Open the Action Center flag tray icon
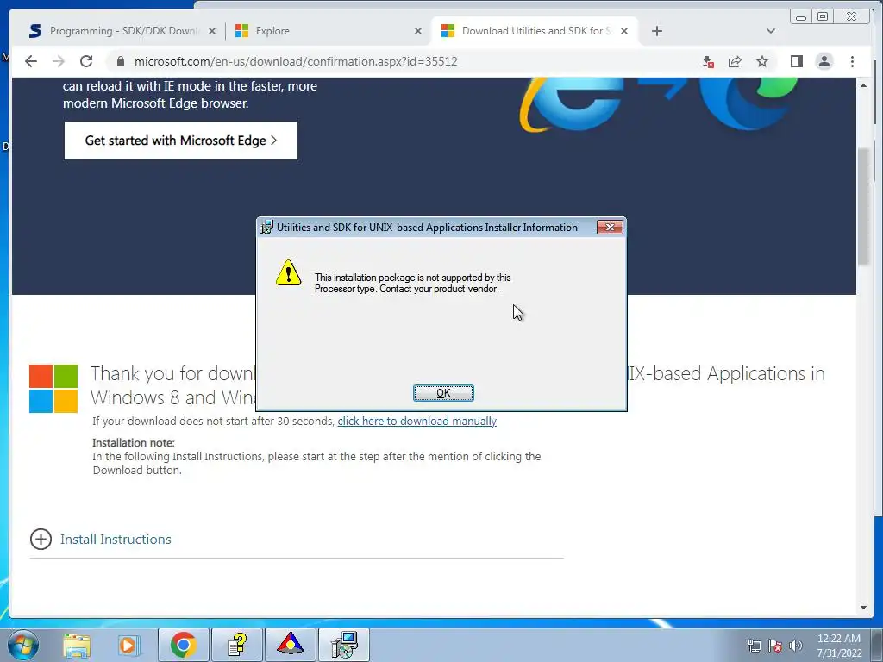This screenshot has width=883, height=662. [x=775, y=646]
